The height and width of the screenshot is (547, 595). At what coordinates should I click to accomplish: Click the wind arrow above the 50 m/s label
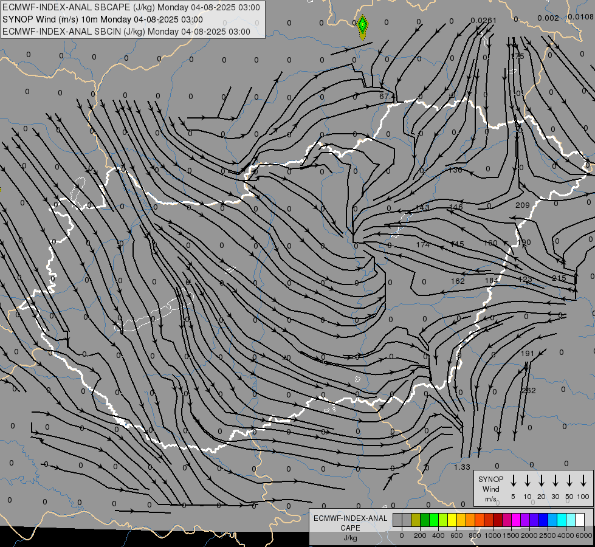coord(569,481)
